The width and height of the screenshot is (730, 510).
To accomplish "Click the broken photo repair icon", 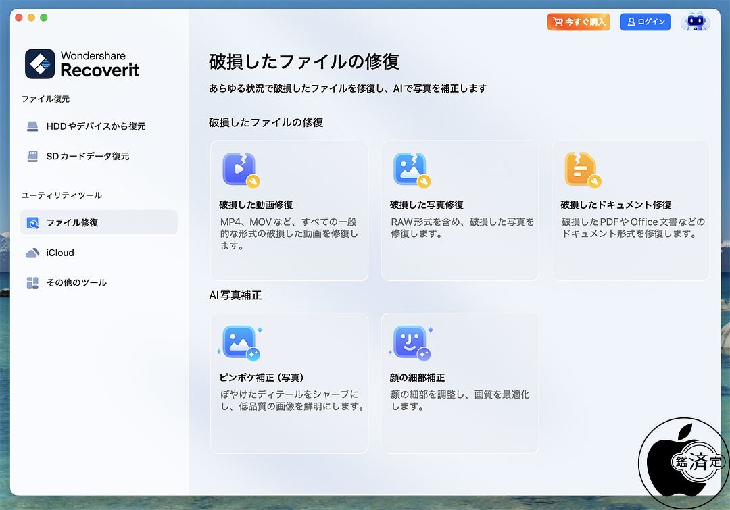I will (411, 170).
